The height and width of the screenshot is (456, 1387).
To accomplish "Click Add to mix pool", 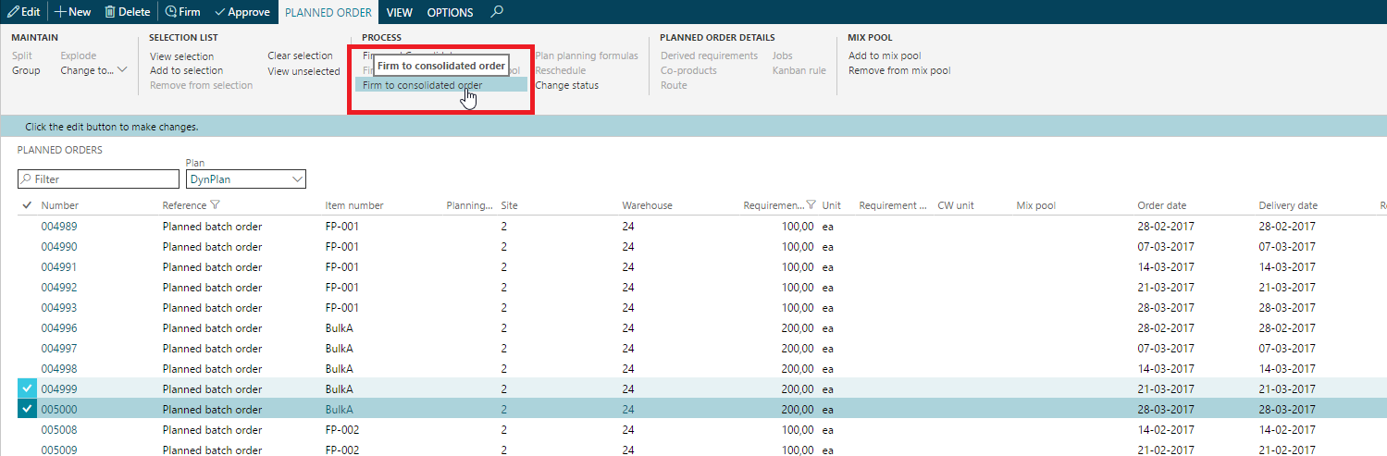I will [885, 55].
